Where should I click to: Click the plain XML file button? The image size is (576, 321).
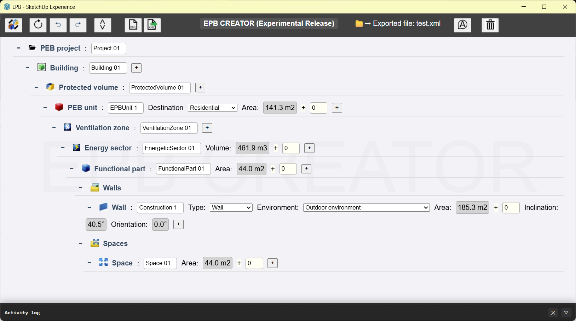133,25
